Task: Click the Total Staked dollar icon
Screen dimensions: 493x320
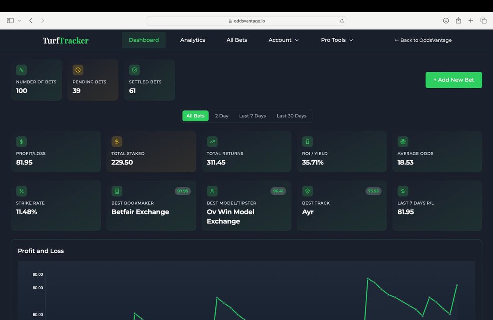Action: tap(117, 142)
